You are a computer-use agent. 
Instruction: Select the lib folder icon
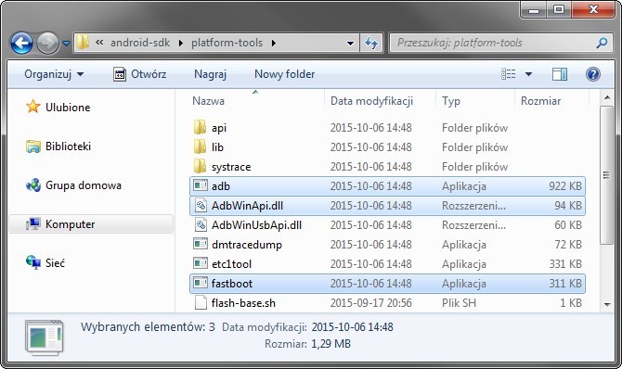point(200,146)
